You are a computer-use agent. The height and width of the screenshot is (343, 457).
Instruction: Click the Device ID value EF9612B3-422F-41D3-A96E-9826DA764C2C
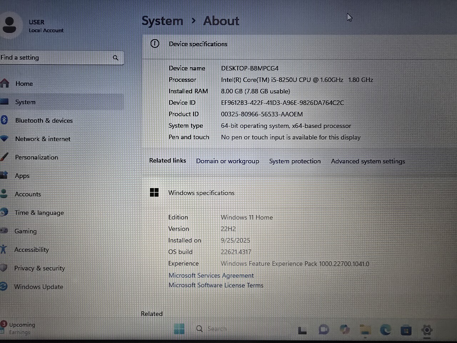tap(282, 103)
